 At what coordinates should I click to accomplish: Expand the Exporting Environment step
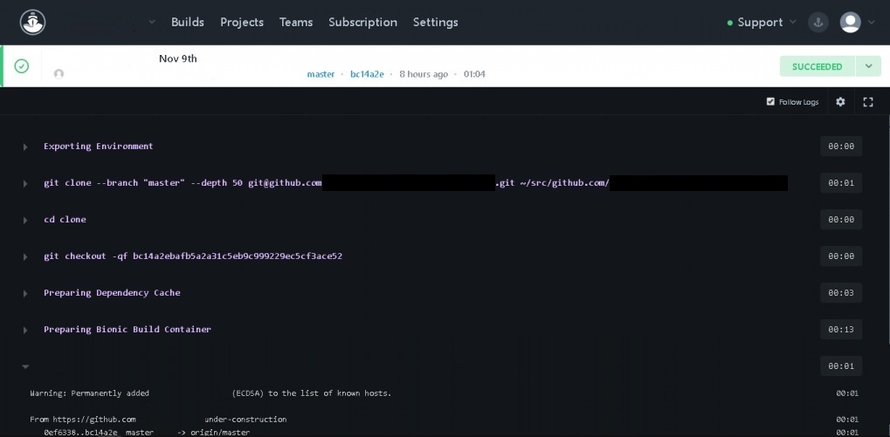pyautogui.click(x=25, y=147)
